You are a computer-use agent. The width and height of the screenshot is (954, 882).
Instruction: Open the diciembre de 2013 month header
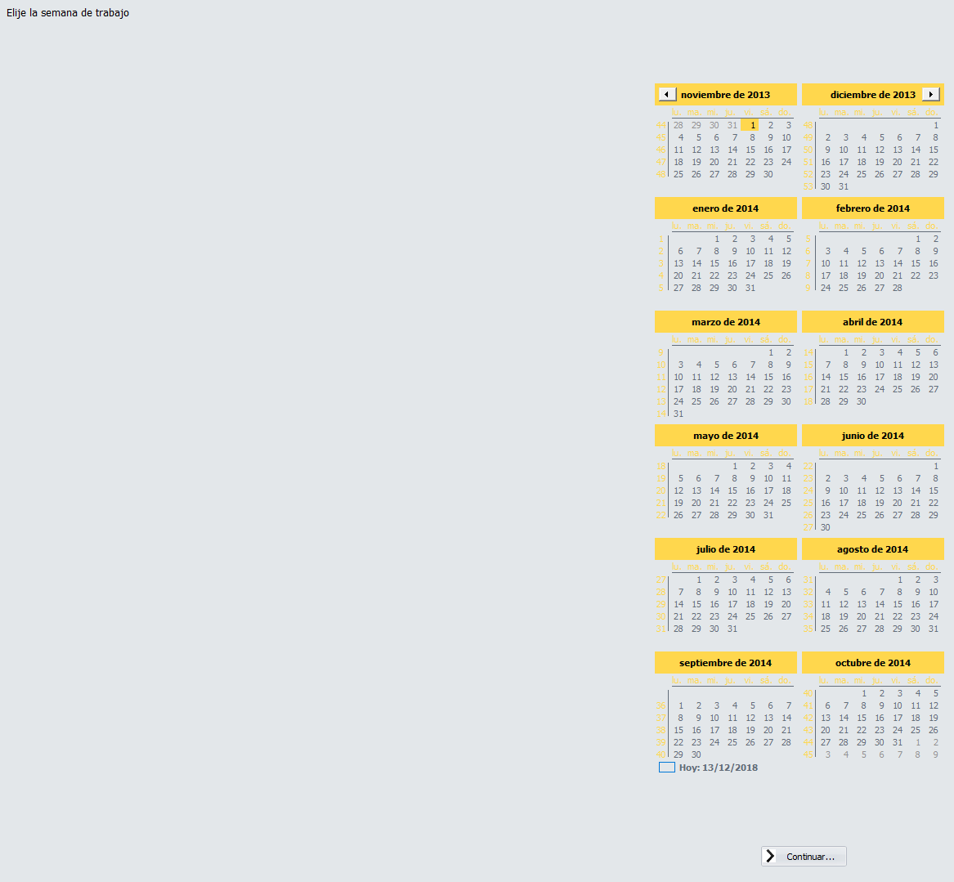(872, 95)
